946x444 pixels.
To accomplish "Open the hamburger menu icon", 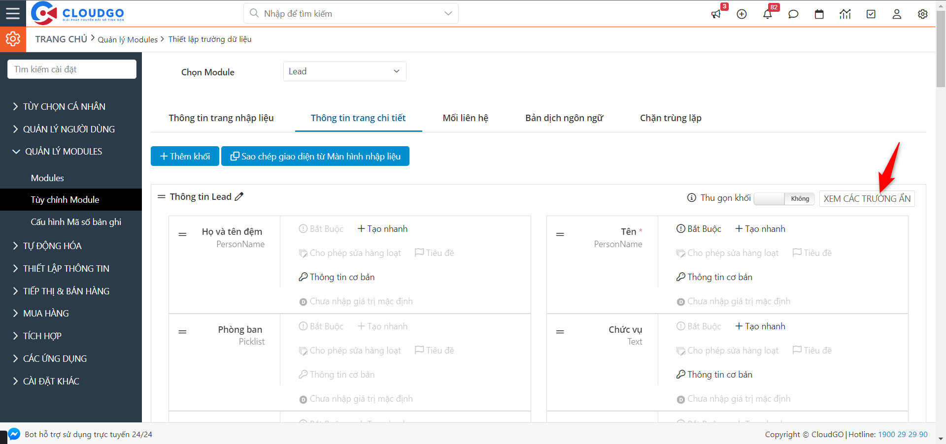I will (x=13, y=13).
